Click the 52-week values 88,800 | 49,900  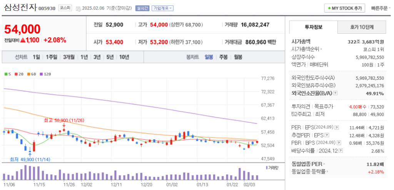pos(369,114)
